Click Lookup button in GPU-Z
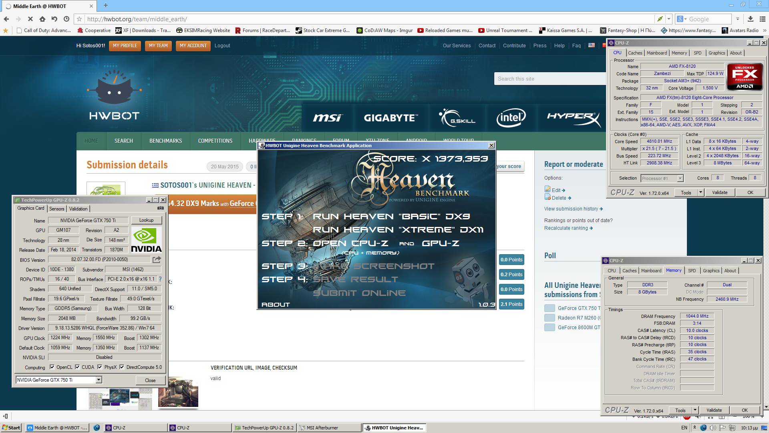The image size is (769, 433). point(146,220)
